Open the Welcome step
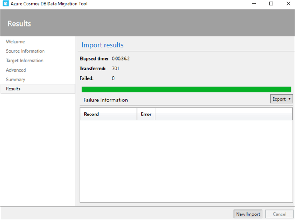This screenshot has height=220, width=295. coord(15,42)
